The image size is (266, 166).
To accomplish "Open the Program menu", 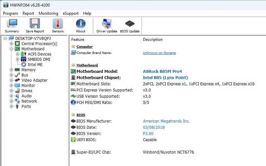I will coord(10,13).
